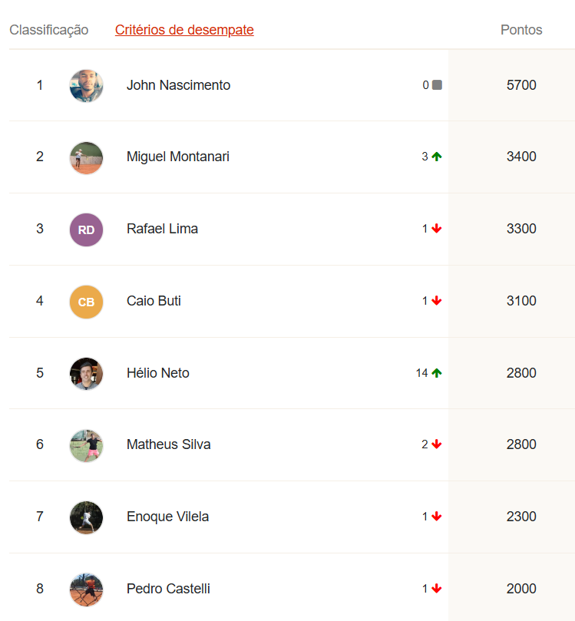
Task: Select Hélio Neto's profile photo
Action: point(86,374)
